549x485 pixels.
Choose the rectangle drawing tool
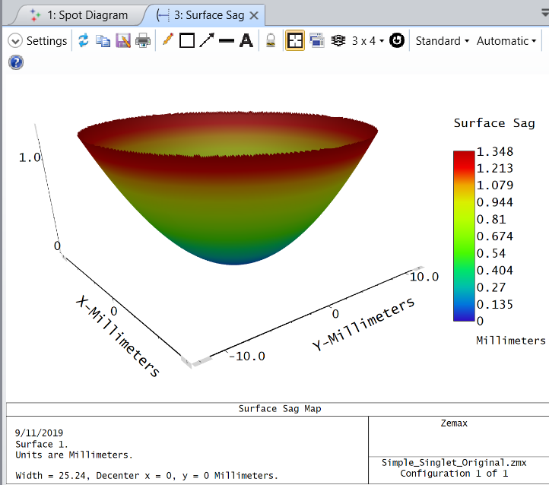pyautogui.click(x=187, y=40)
